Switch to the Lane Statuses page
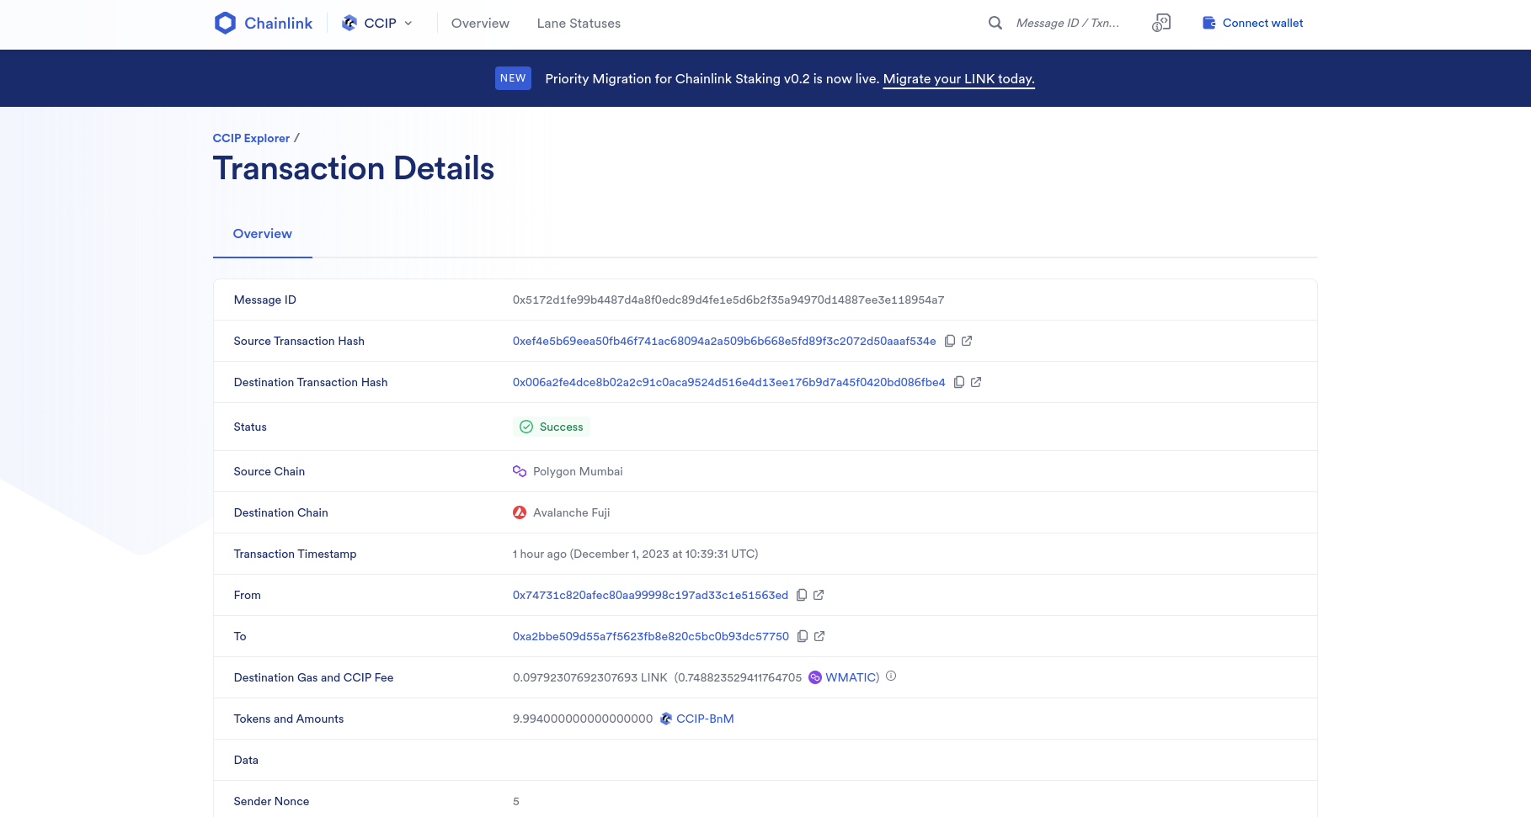 click(579, 23)
